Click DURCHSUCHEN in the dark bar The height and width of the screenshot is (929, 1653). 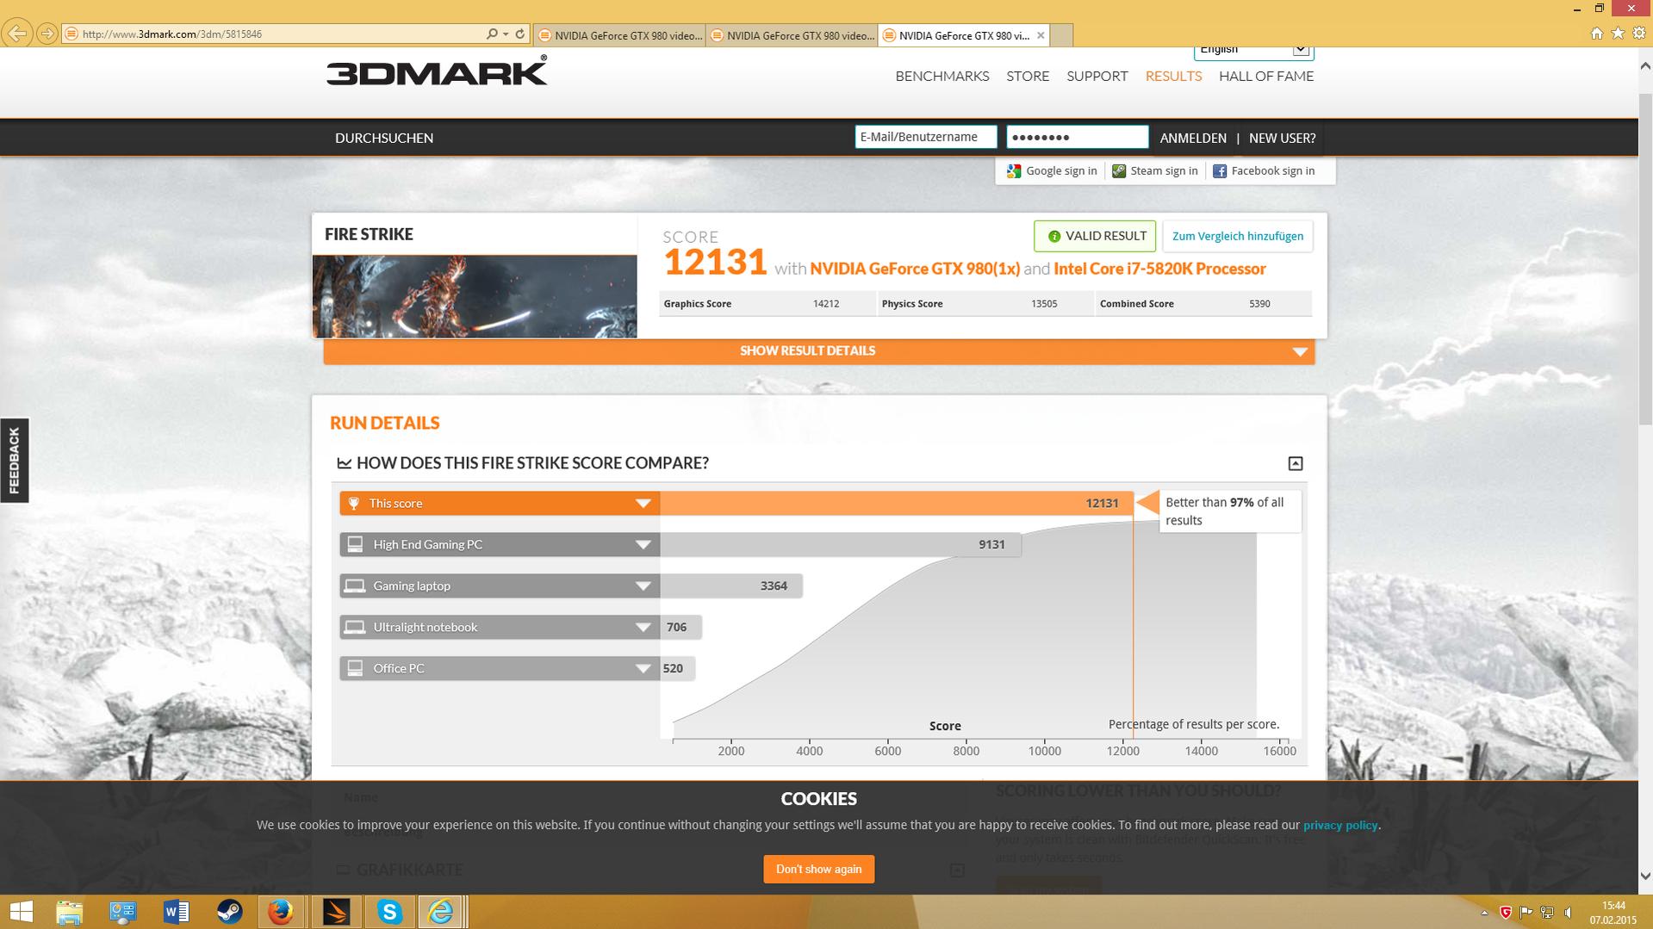click(384, 138)
